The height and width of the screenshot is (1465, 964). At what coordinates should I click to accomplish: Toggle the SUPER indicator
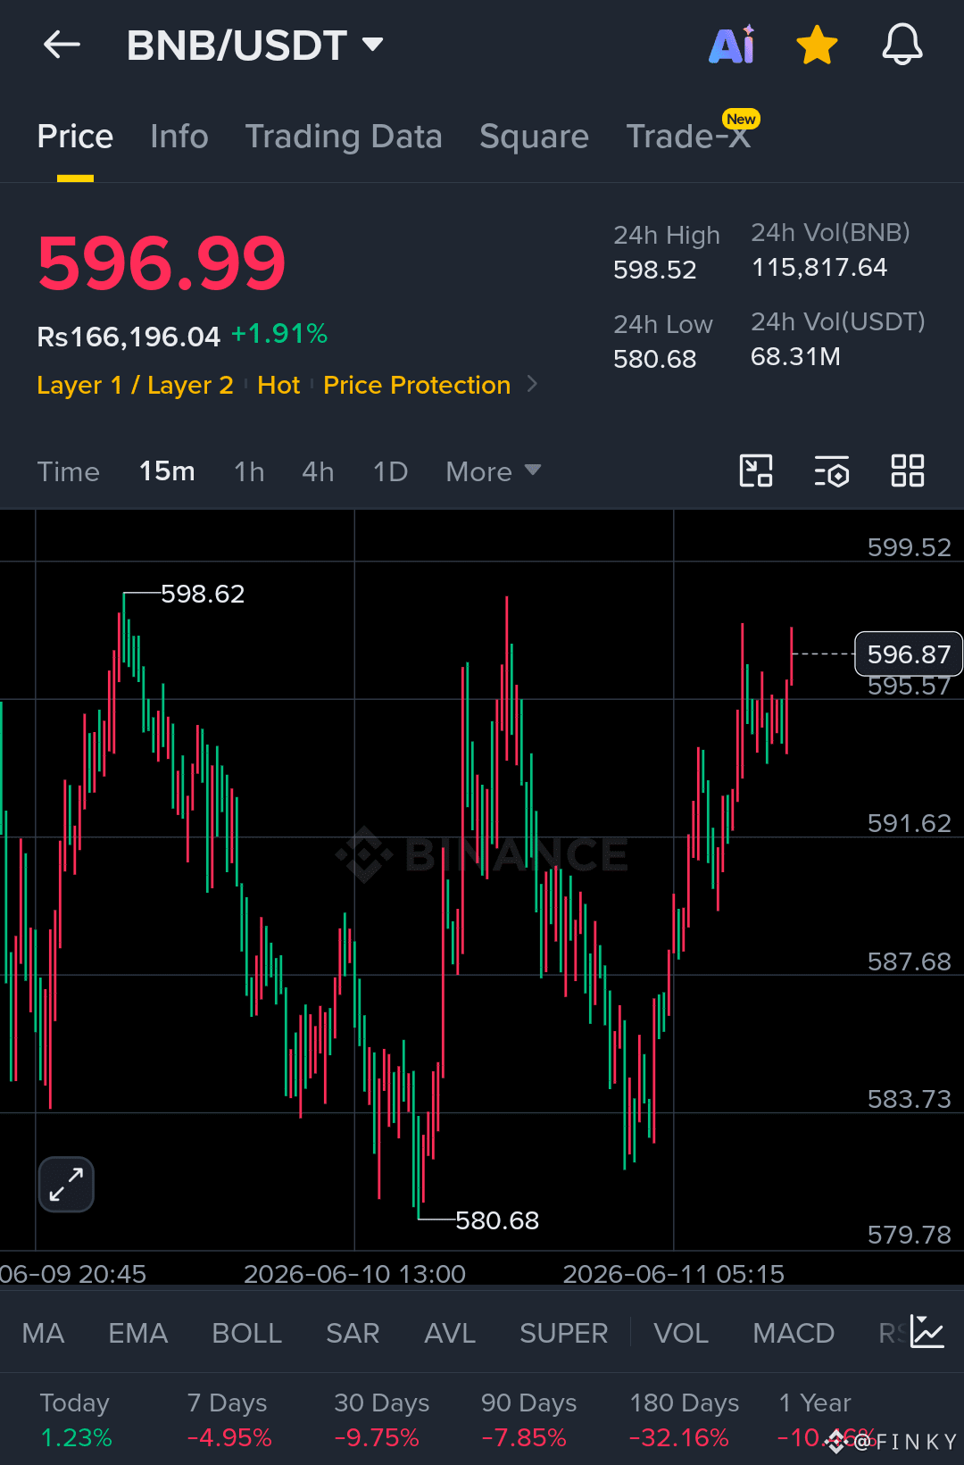(x=564, y=1333)
